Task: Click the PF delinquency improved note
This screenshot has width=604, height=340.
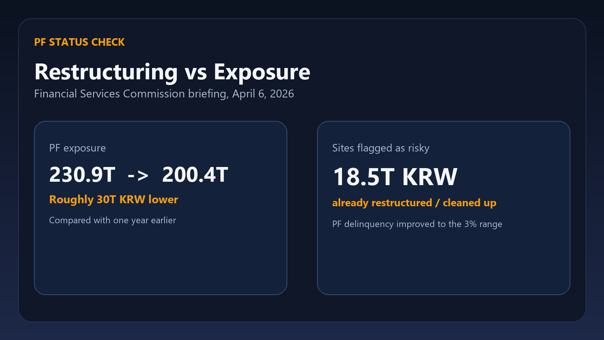Action: 417,224
